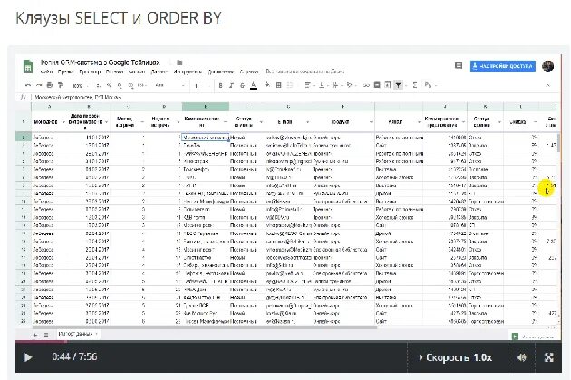This screenshot has height=380, width=571.
Task: Open the first (File) menu
Action: (x=46, y=72)
